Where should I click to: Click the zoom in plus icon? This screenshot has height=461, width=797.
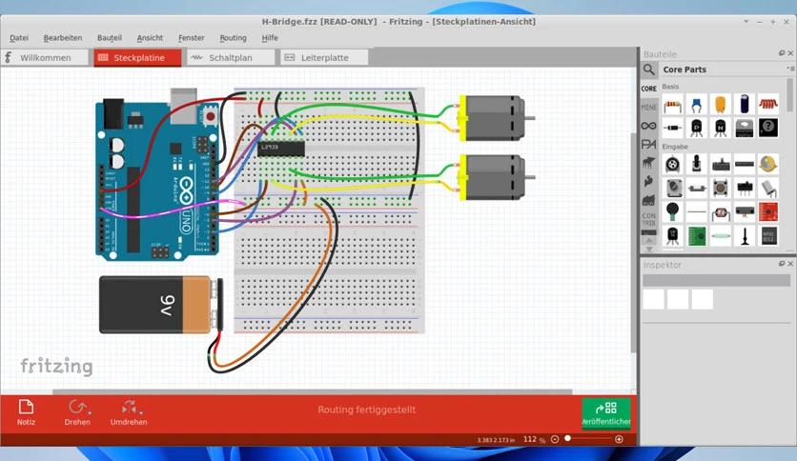pyautogui.click(x=619, y=439)
